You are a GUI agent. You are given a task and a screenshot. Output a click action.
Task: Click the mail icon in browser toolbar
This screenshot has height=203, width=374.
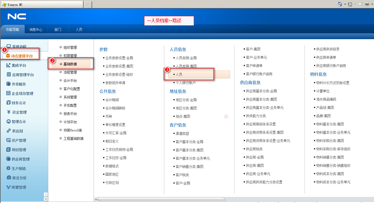pyautogui.click(x=360, y=4)
